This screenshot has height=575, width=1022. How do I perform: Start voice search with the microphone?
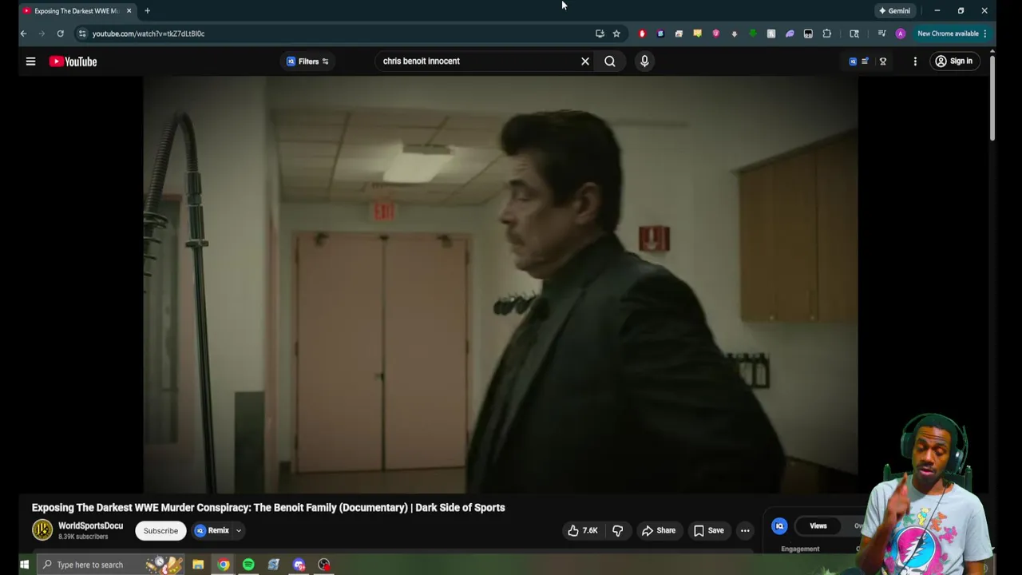point(644,61)
